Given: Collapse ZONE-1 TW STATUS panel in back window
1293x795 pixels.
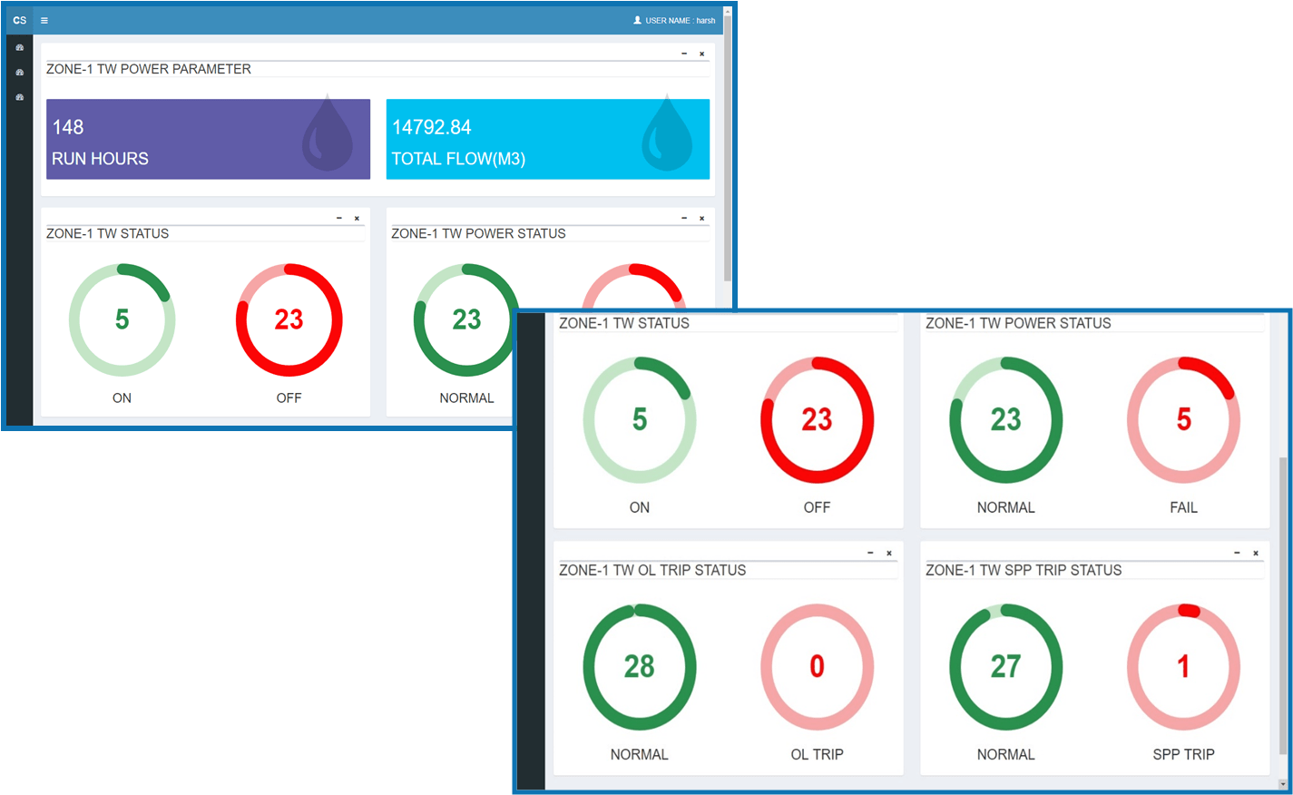Looking at the screenshot, I should coord(339,218).
